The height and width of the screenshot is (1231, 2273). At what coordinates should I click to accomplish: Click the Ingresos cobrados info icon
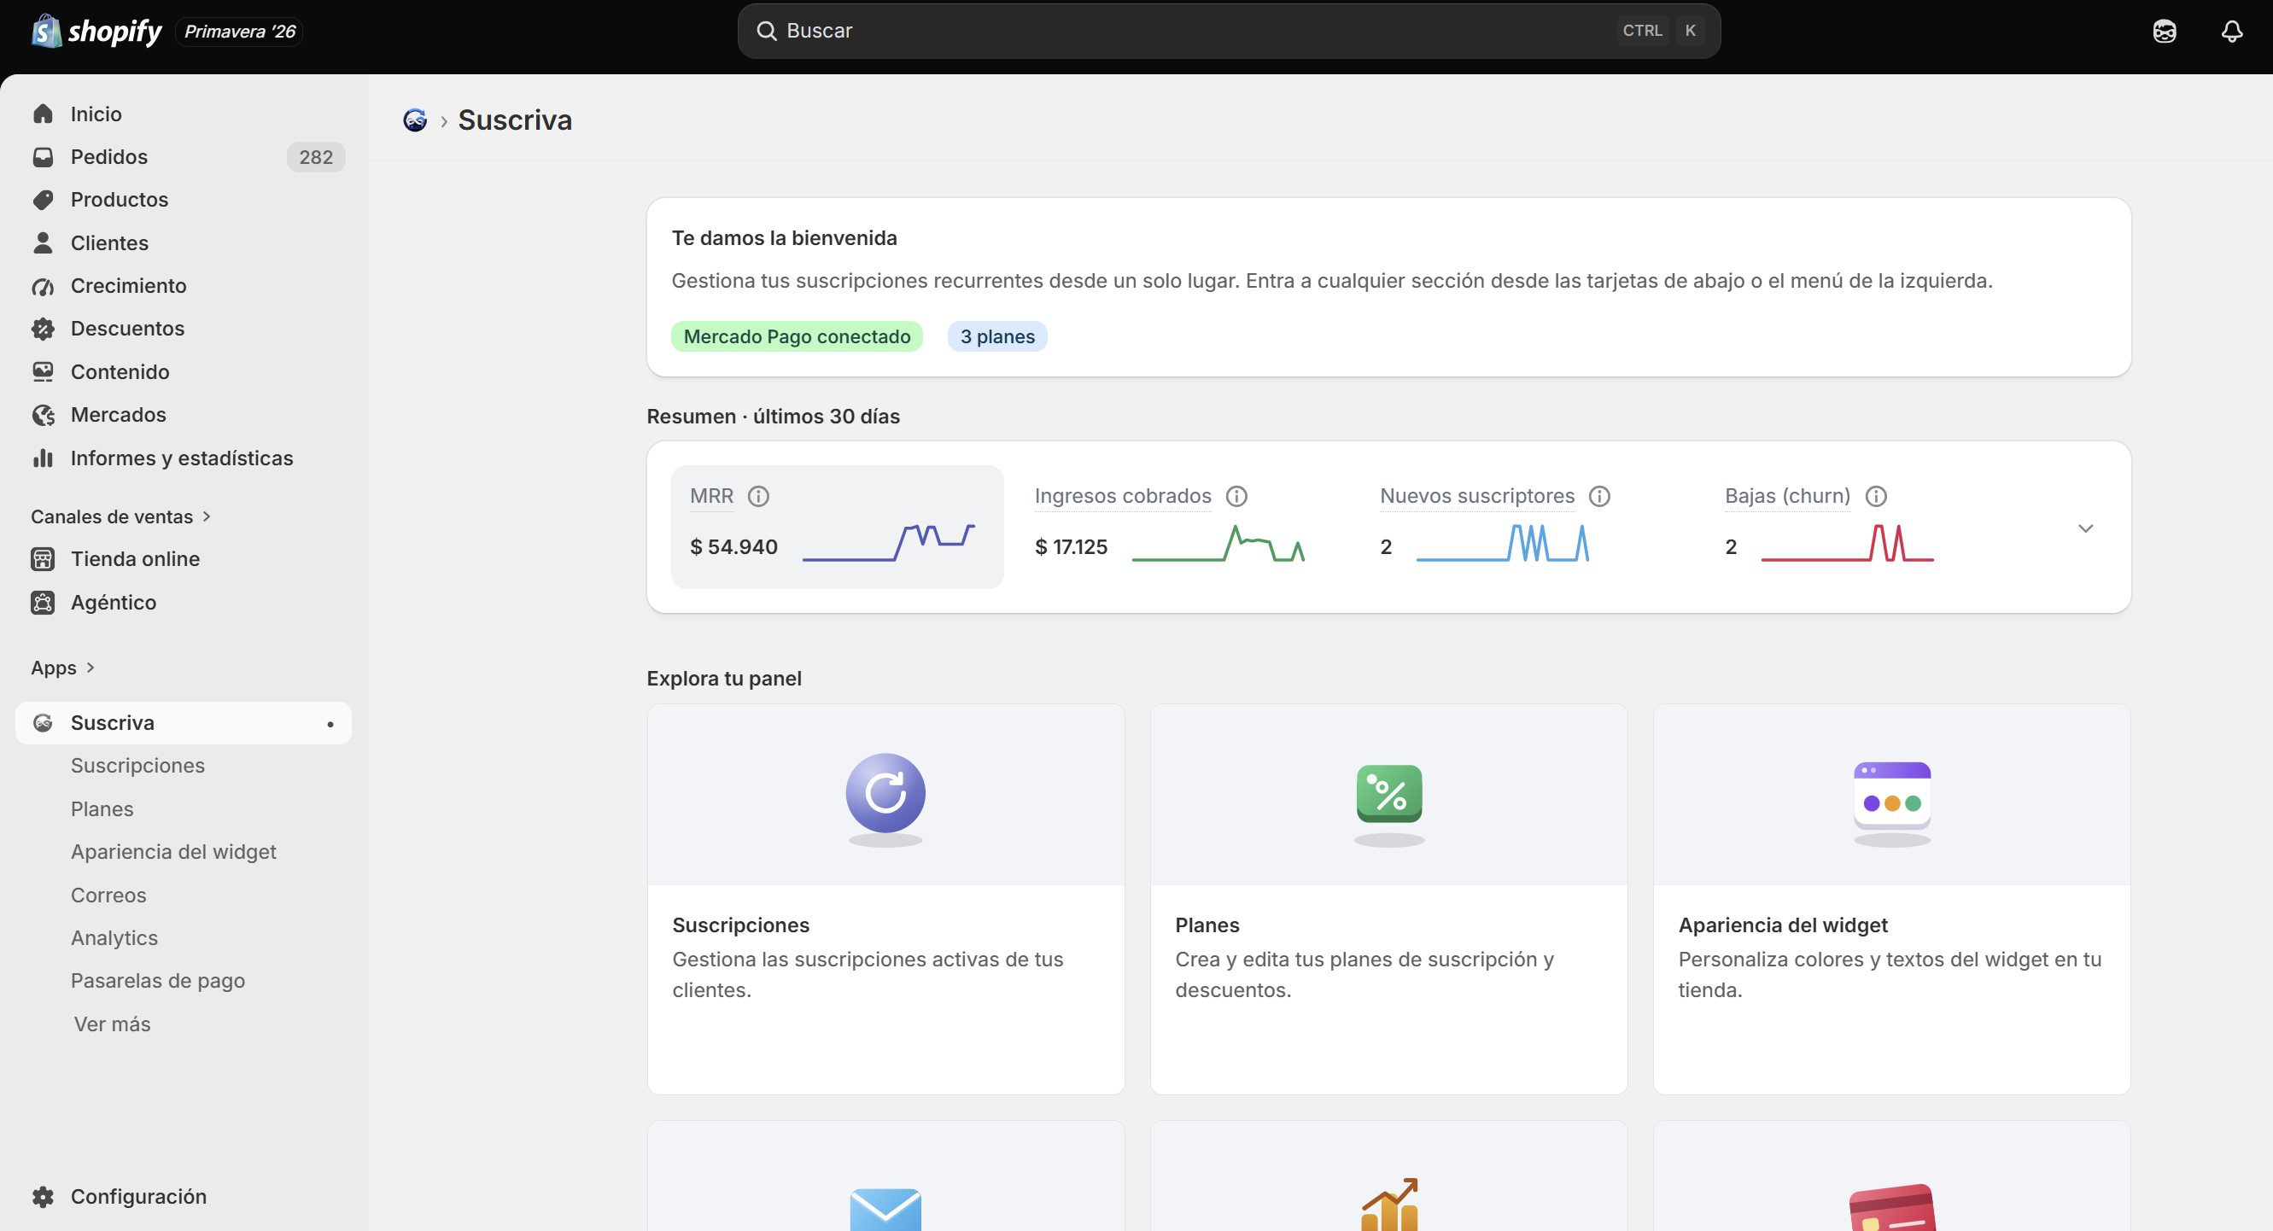tap(1236, 496)
